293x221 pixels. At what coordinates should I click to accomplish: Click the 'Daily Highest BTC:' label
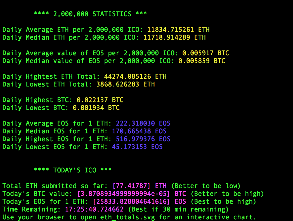click(x=37, y=100)
